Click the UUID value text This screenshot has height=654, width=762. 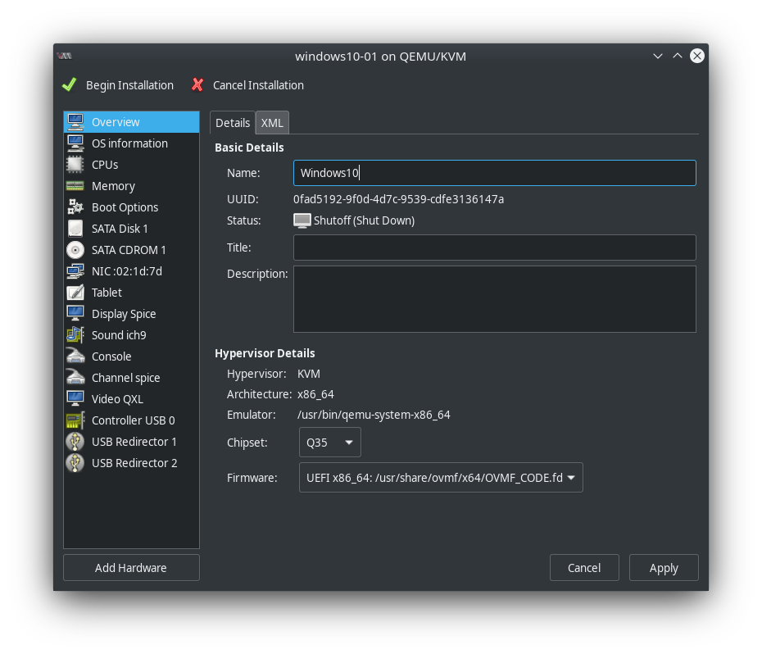click(x=398, y=199)
